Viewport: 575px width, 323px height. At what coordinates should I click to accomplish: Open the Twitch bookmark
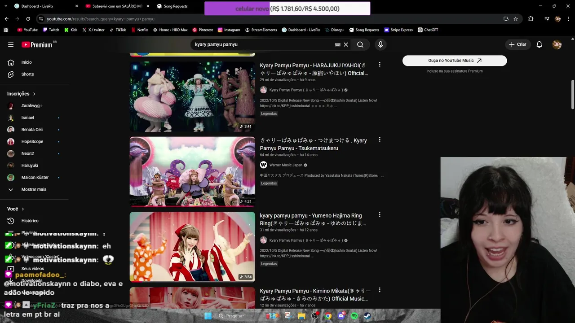(x=51, y=30)
